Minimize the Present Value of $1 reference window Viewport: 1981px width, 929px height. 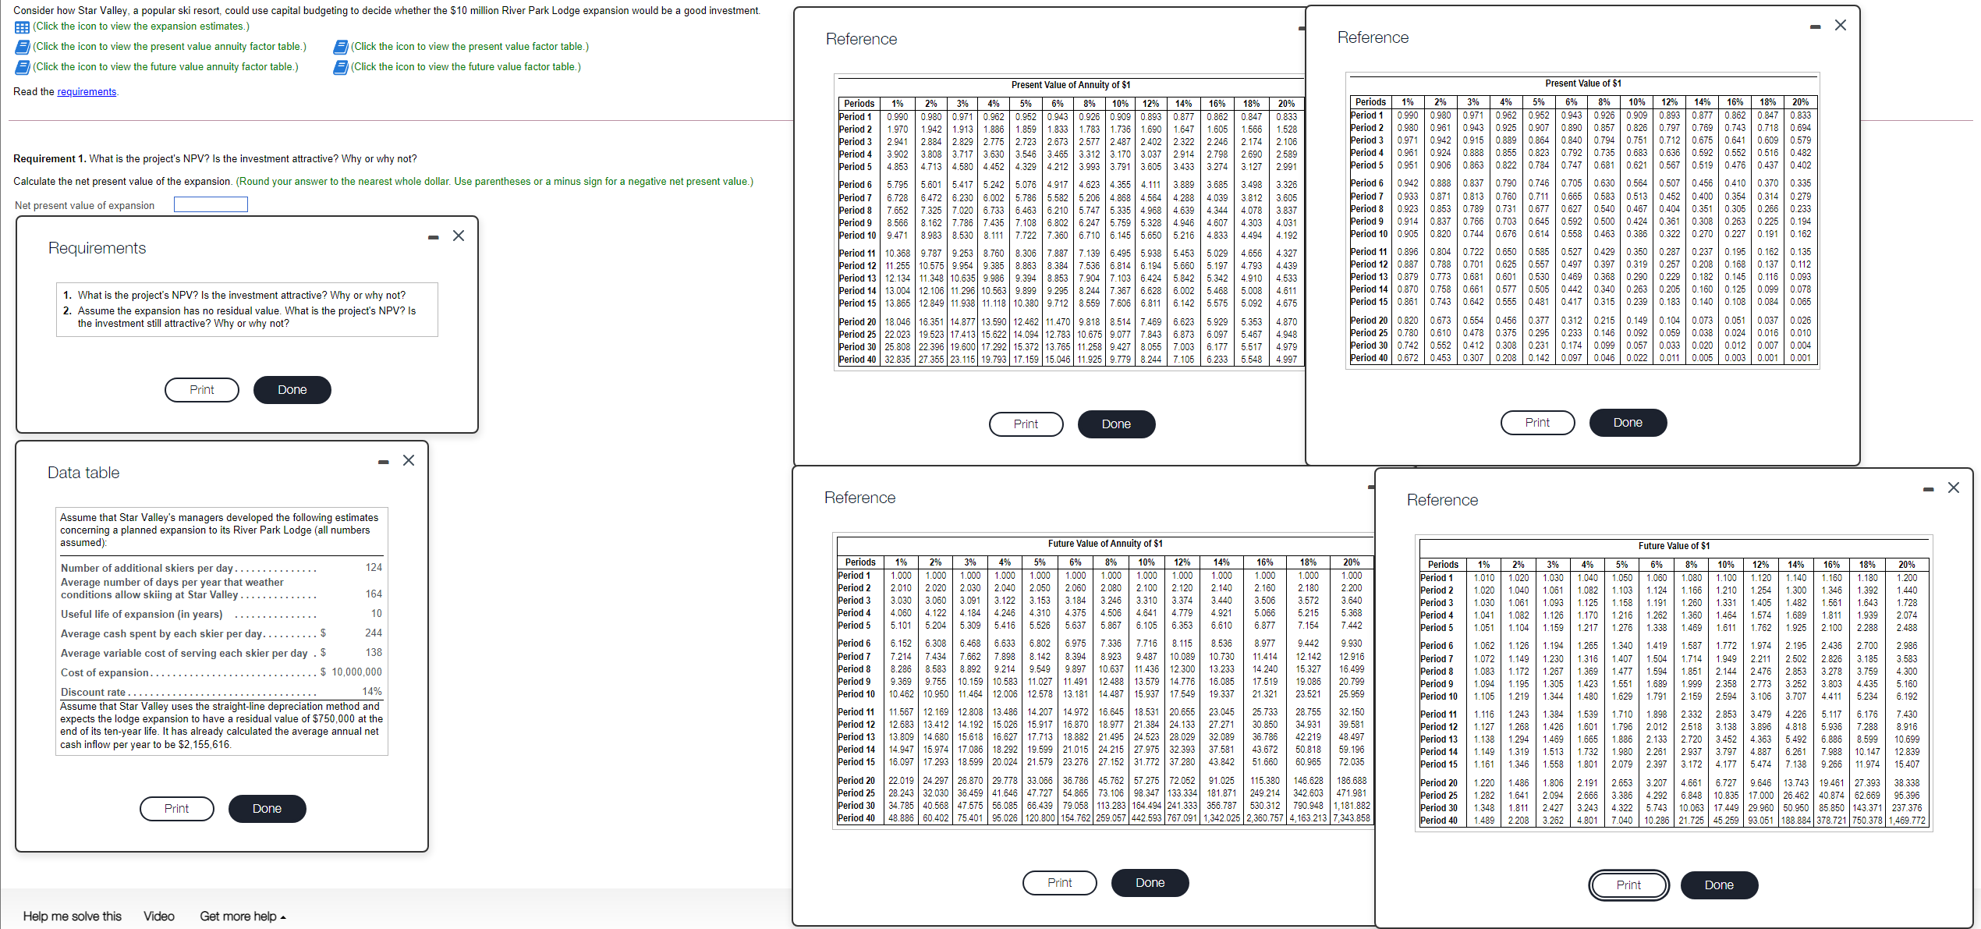1816,27
